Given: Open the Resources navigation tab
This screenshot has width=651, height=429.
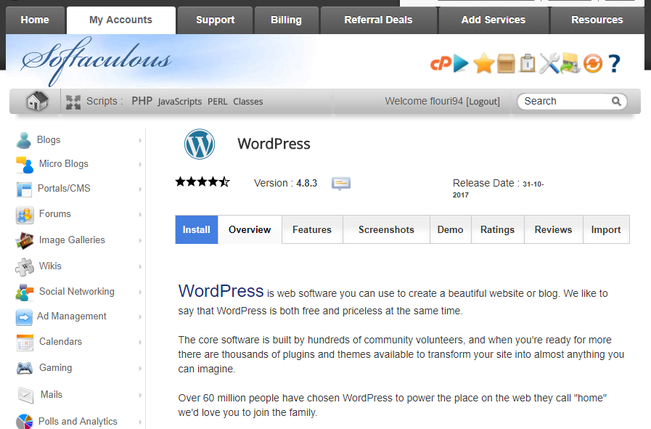Looking at the screenshot, I should coord(597,20).
